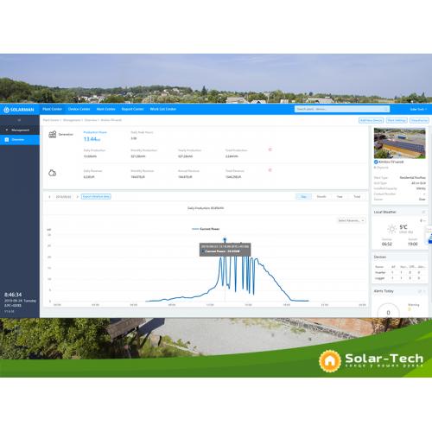This screenshot has height=432, width=432.
Task: Click the search magnifier icon
Action: pyautogui.click(x=386, y=109)
